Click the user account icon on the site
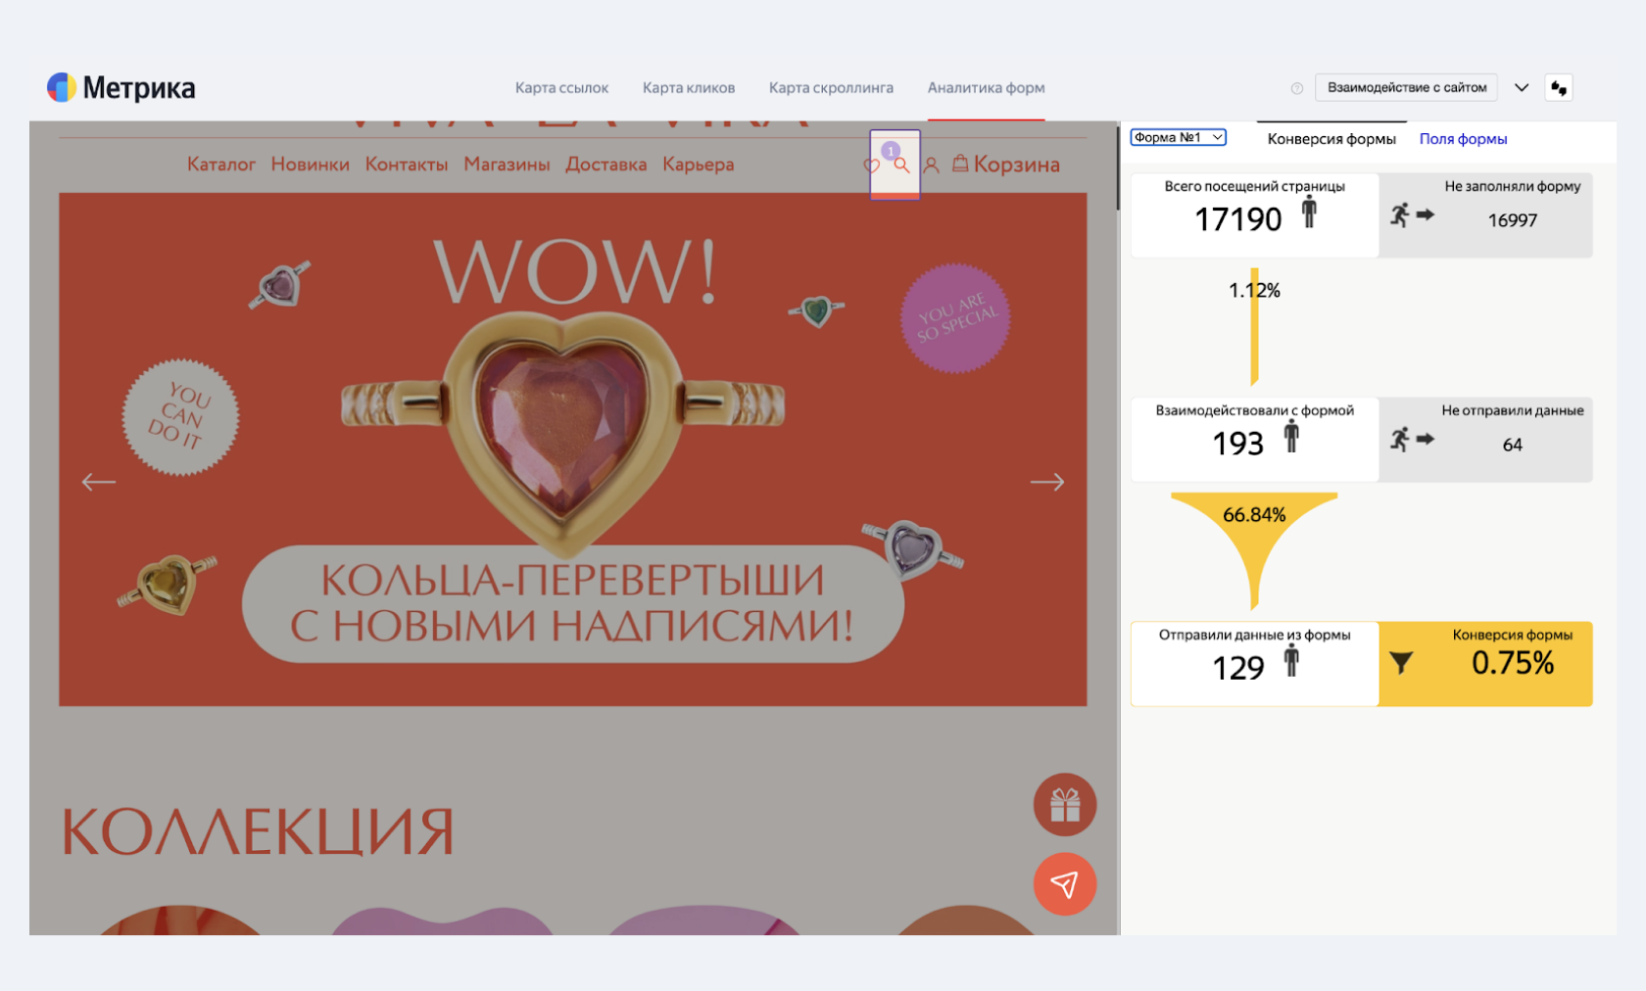The image size is (1646, 991). [x=932, y=165]
